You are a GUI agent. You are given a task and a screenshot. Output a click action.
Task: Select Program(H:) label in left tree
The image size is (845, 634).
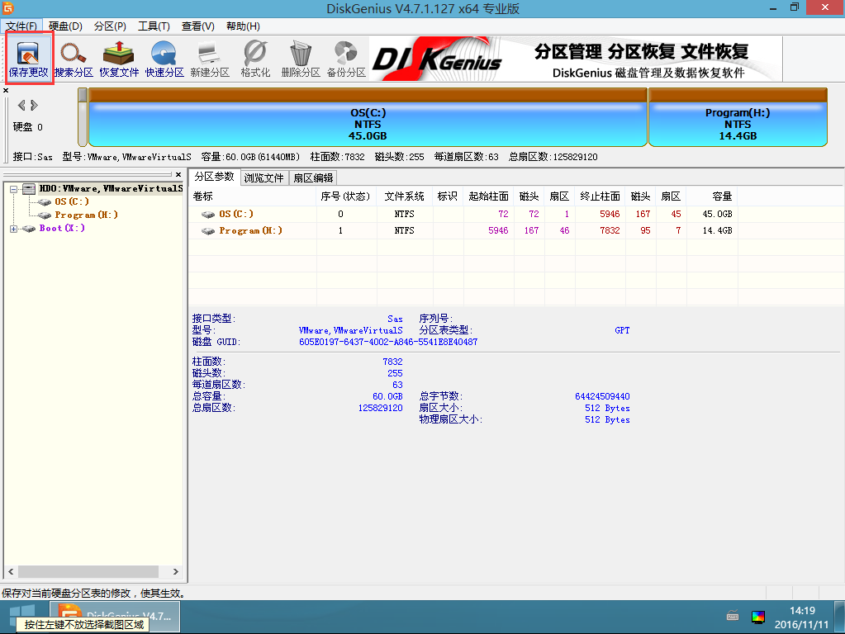[x=86, y=215]
